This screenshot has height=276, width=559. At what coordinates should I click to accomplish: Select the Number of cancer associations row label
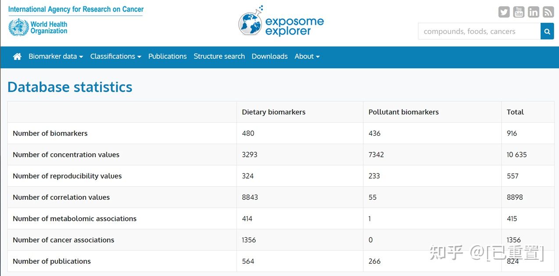[x=63, y=240]
